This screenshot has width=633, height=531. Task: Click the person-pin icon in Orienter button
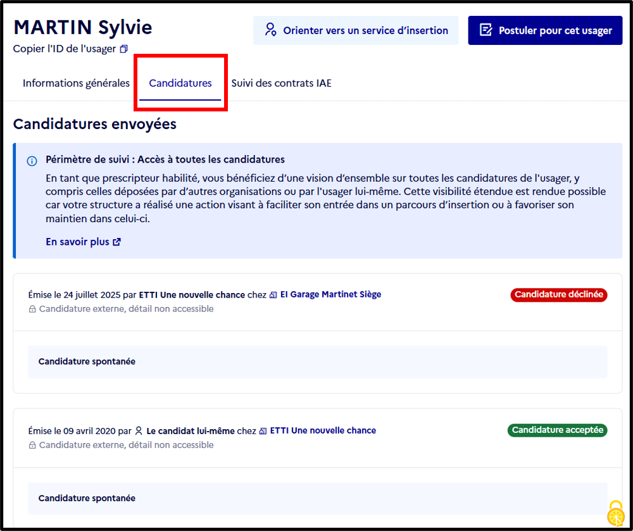(x=270, y=30)
